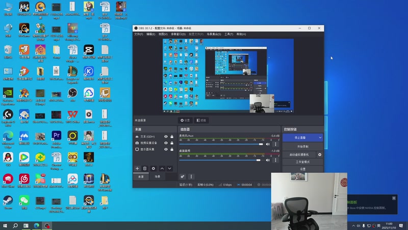
Task: Open the 工具(T) menu
Action: coord(228,34)
